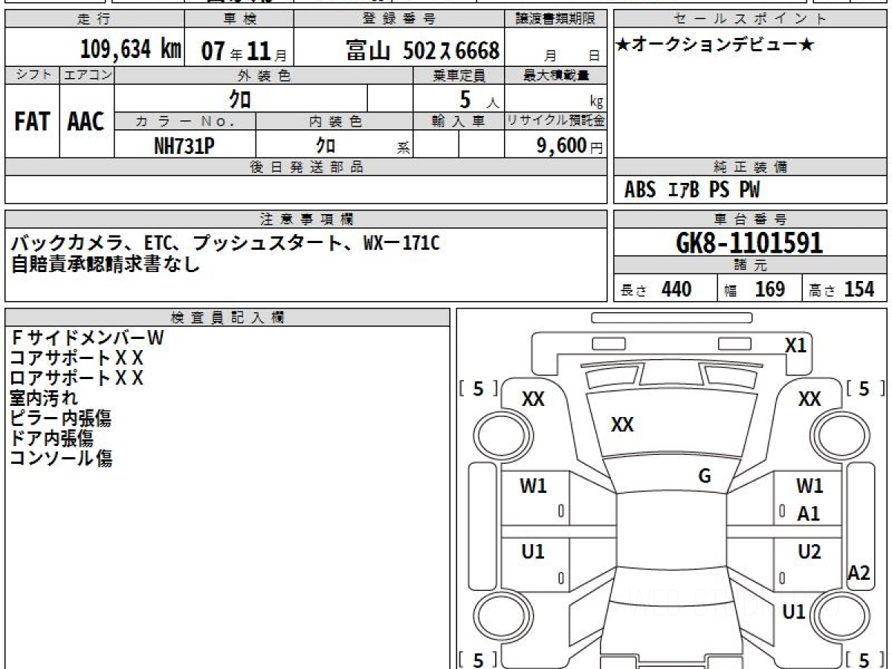This screenshot has height=669, width=892.
Task: Click the XX mark on the hood
Action: tap(622, 424)
